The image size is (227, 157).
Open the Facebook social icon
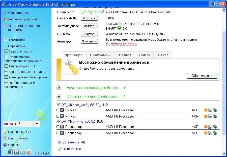tap(10, 152)
